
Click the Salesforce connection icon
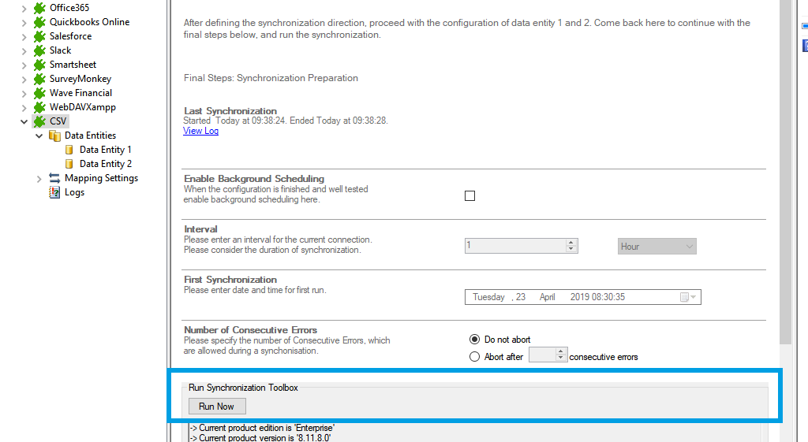39,36
